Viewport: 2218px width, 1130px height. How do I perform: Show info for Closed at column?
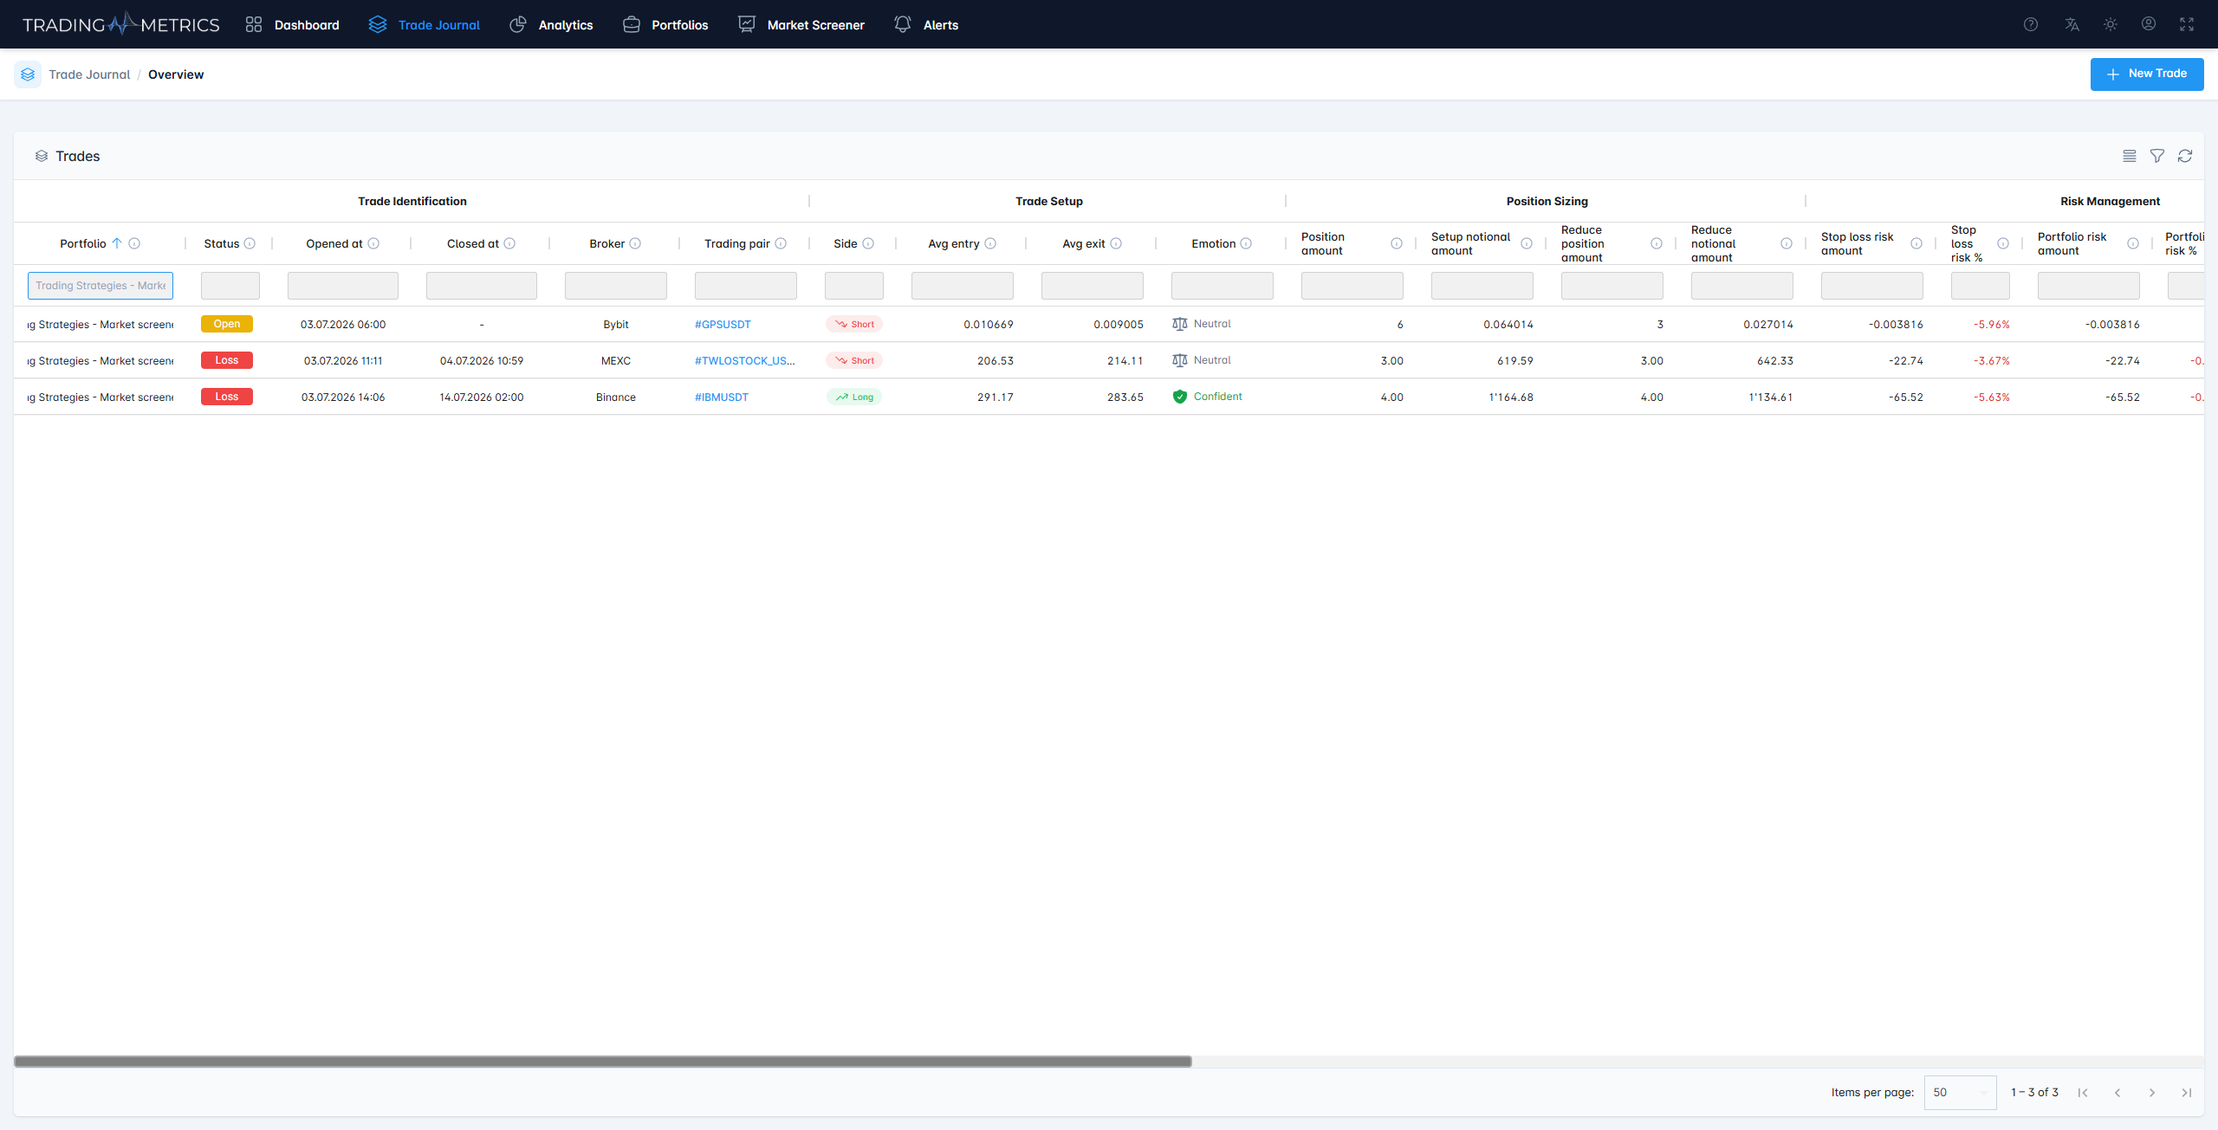click(509, 243)
